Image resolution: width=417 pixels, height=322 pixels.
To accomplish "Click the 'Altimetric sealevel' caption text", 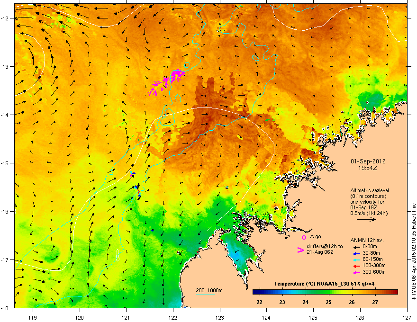I will [370, 190].
